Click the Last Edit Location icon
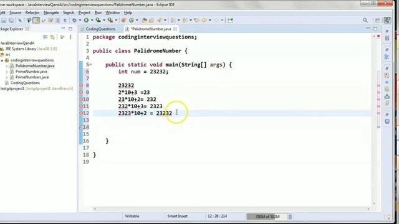This screenshot has width=399, height=224. (197, 21)
